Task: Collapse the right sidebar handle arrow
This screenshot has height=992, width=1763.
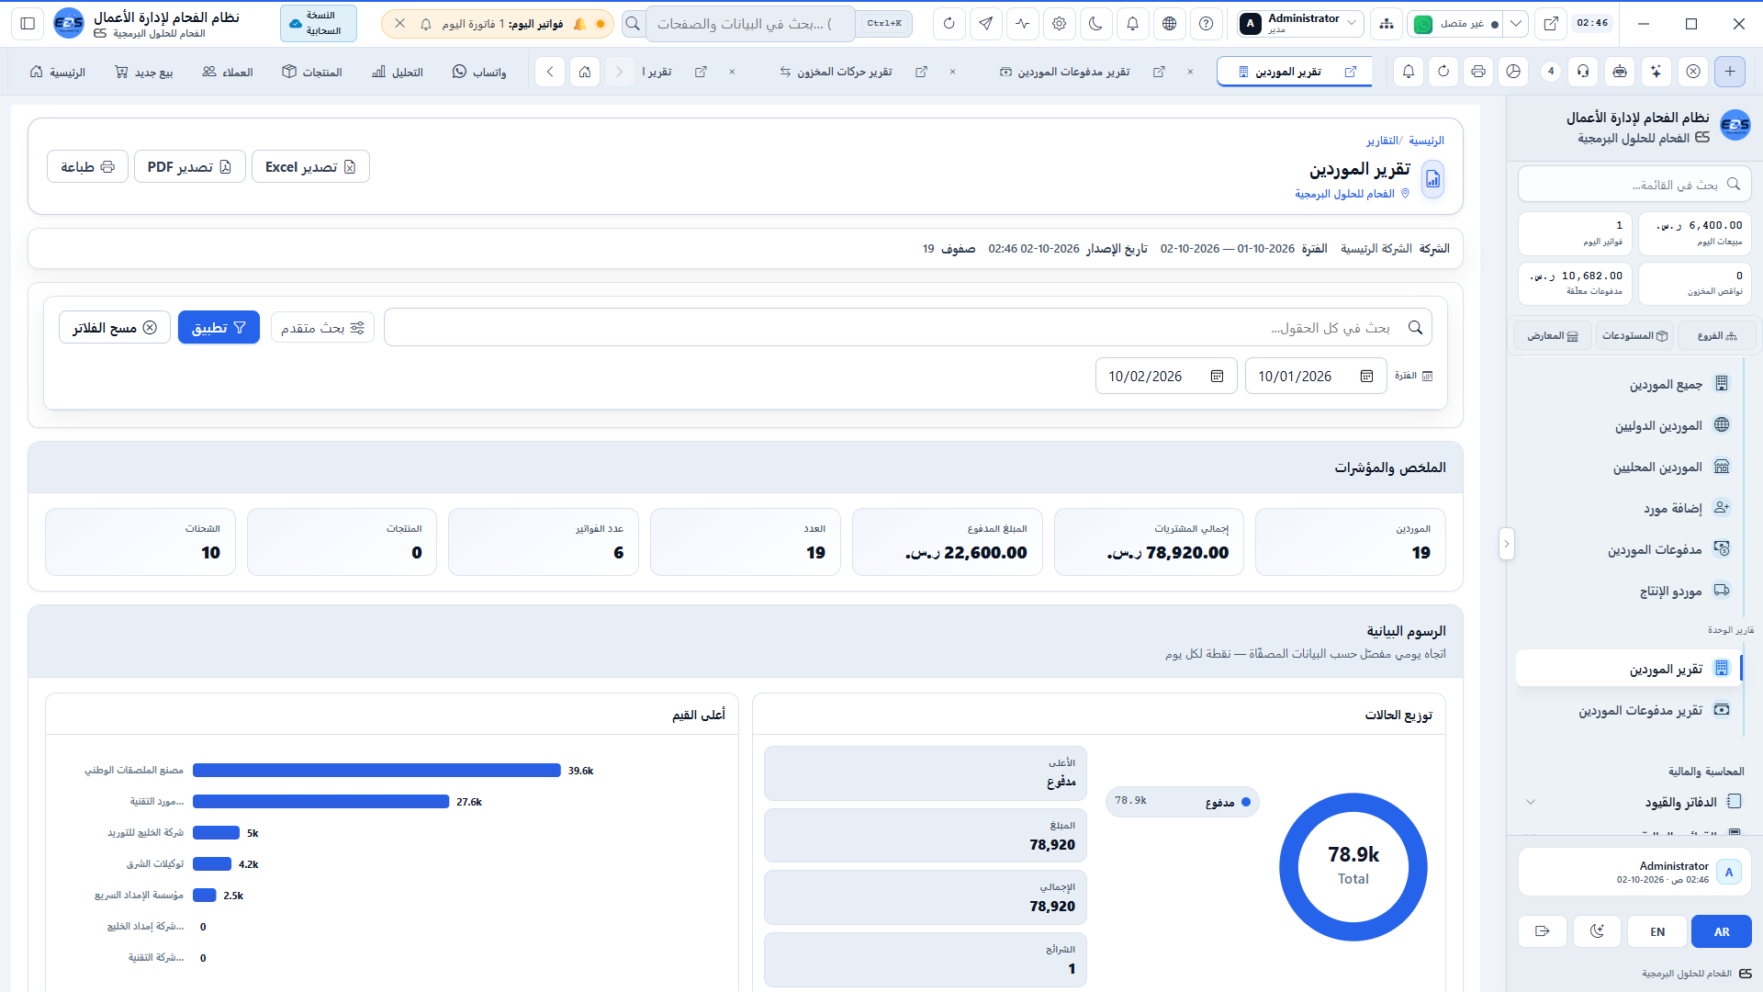Action: tap(1506, 544)
